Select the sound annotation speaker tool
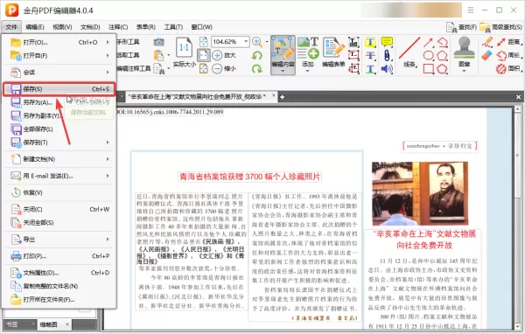The height and width of the screenshot is (334, 525). tap(387, 69)
